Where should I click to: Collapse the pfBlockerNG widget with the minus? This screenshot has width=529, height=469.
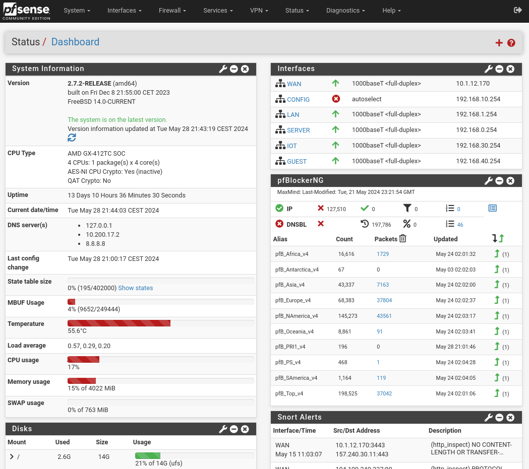(499, 181)
